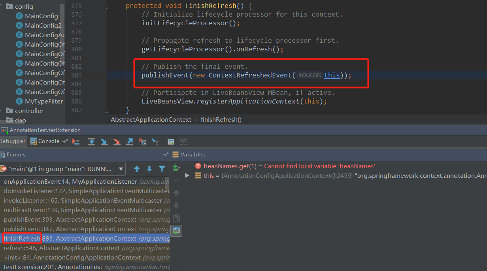Select the refresh:546 stack frame
487x271 pixels.
coord(85,248)
